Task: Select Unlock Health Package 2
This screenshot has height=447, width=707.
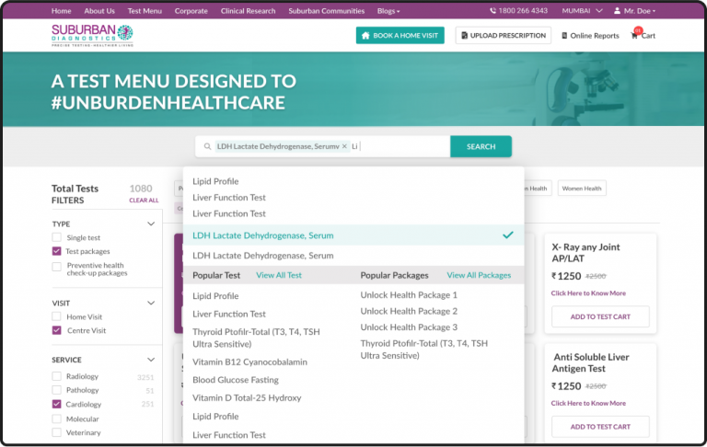Action: coord(409,311)
